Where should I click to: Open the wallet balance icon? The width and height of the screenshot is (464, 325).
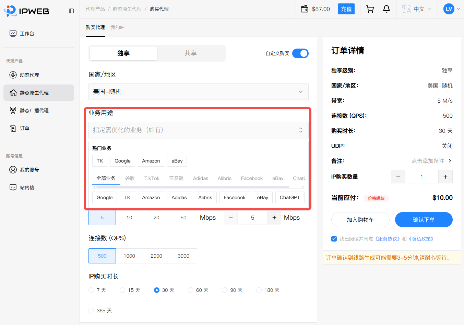pos(305,9)
